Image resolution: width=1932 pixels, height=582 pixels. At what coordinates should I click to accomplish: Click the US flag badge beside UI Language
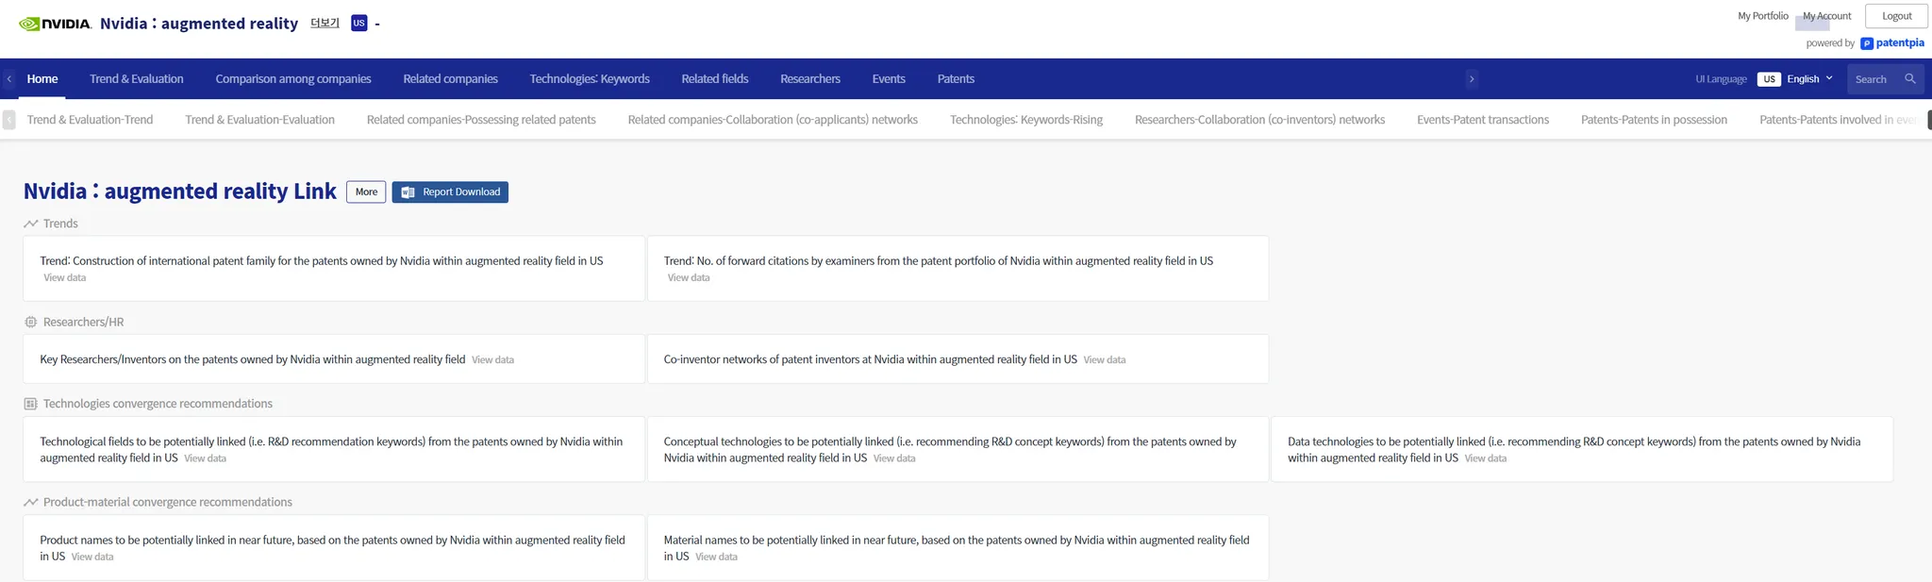pos(1769,79)
